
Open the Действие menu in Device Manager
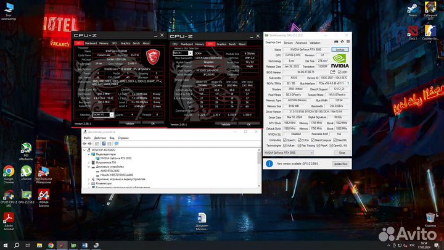click(100, 138)
